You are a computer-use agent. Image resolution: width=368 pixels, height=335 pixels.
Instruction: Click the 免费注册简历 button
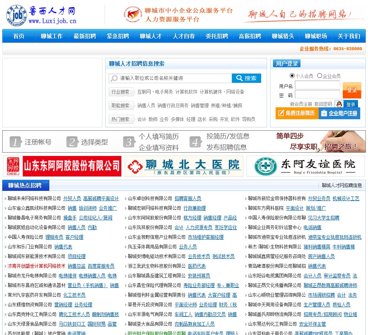click(297, 113)
